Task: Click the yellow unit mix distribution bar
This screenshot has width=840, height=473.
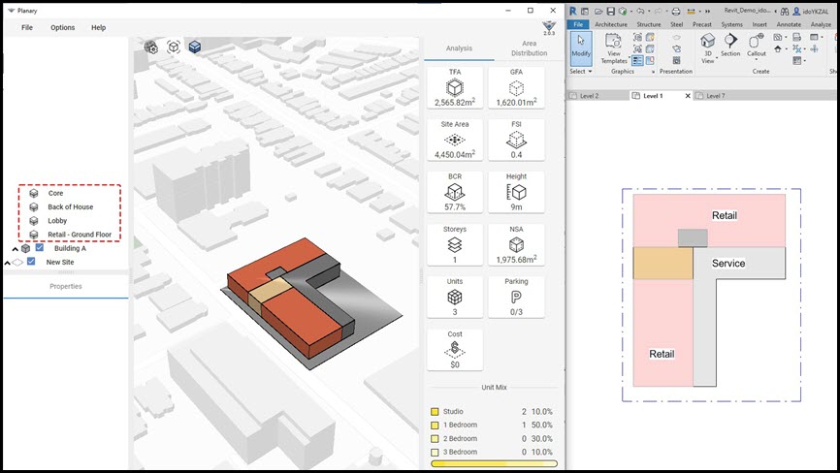Action: pyautogui.click(x=494, y=463)
